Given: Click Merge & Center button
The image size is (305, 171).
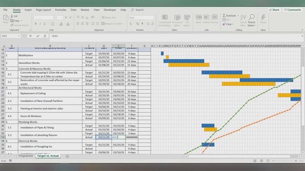Looking at the screenshot, I should (112, 24).
